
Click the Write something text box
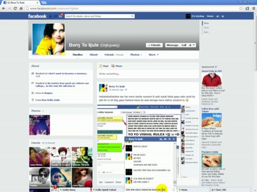tap(148, 74)
